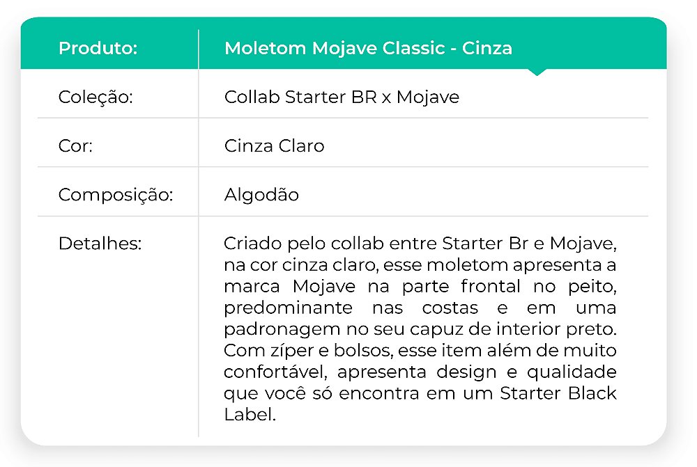Select the "Coleção:" row label
The width and height of the screenshot is (697, 467).
pos(95,97)
